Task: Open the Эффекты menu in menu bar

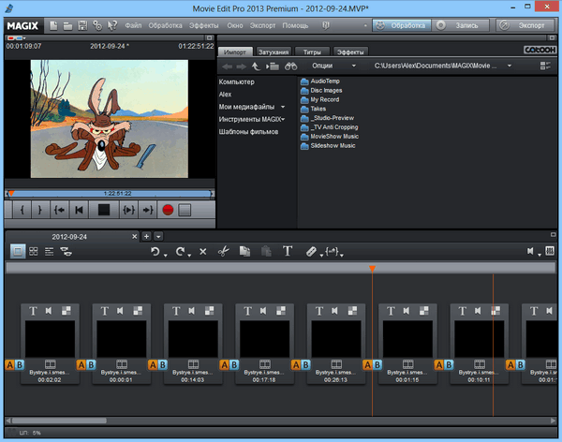Action: (x=203, y=24)
